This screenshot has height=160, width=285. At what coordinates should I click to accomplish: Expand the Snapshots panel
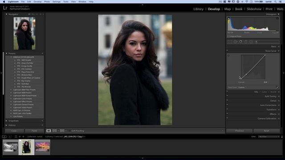click(7, 121)
